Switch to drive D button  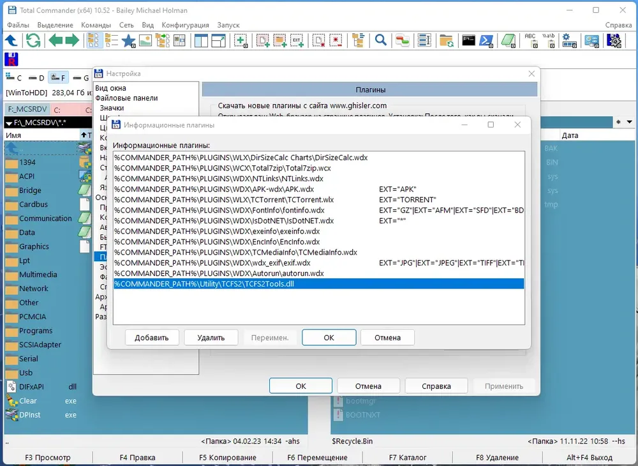coord(36,78)
